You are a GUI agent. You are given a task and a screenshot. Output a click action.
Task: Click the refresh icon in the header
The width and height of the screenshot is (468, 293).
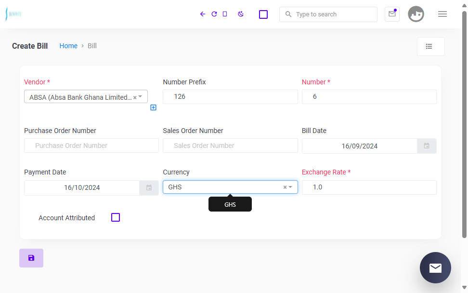coord(214,14)
